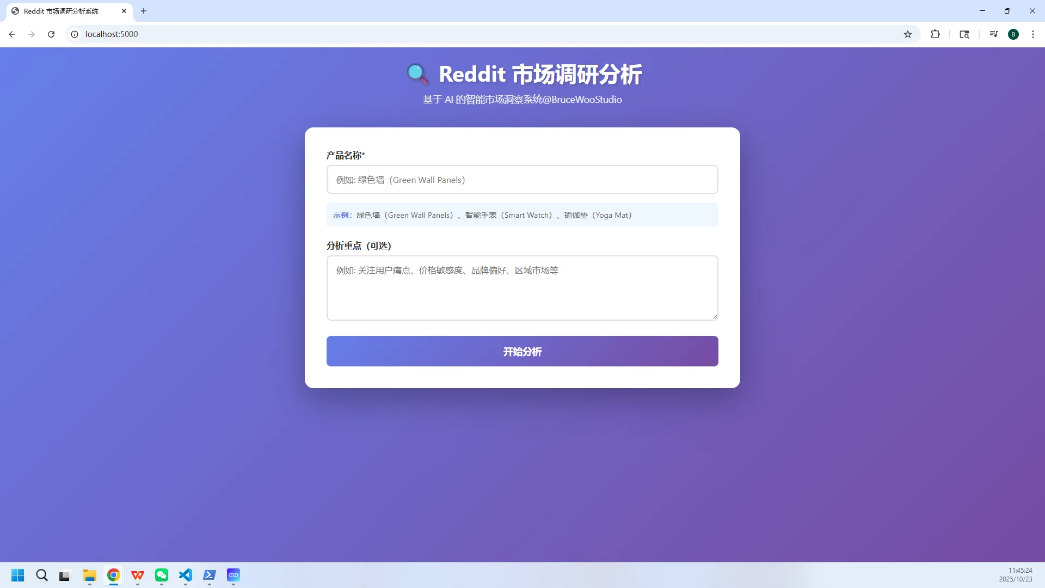The width and height of the screenshot is (1045, 588).
Task: Click the screen-search icon in the toolbar
Action: [x=964, y=34]
